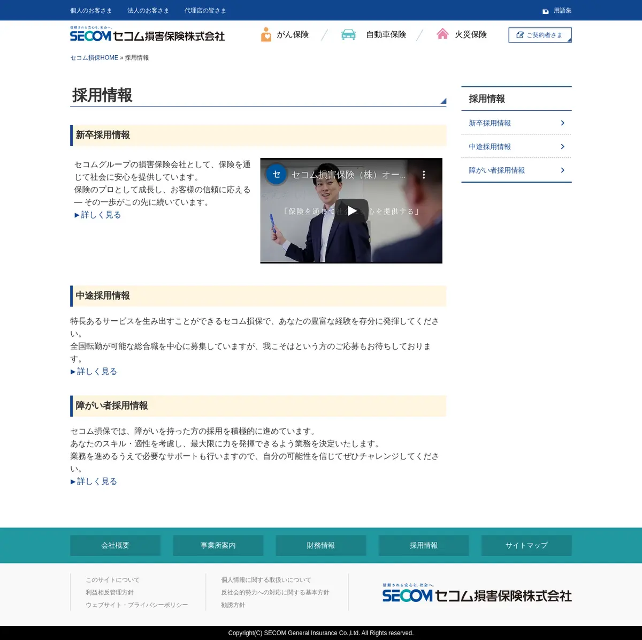Go to セコム損保HOME breadcrumb
This screenshot has height=640, width=642.
pyautogui.click(x=94, y=58)
